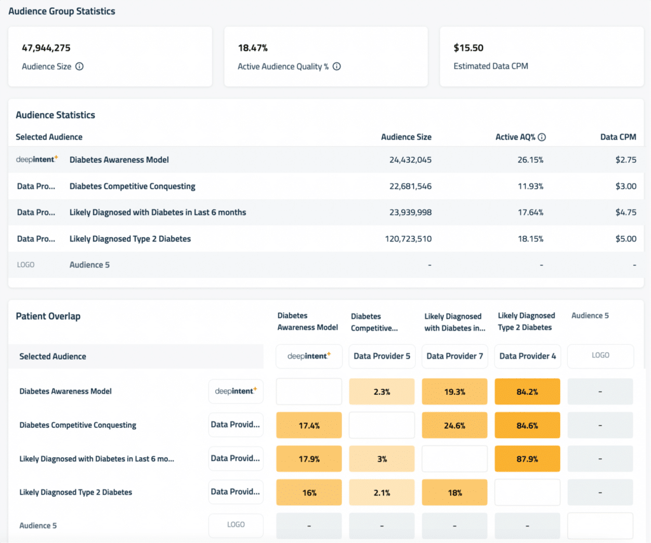Select the 18% overlap cell
The height and width of the screenshot is (543, 651).
point(455,492)
